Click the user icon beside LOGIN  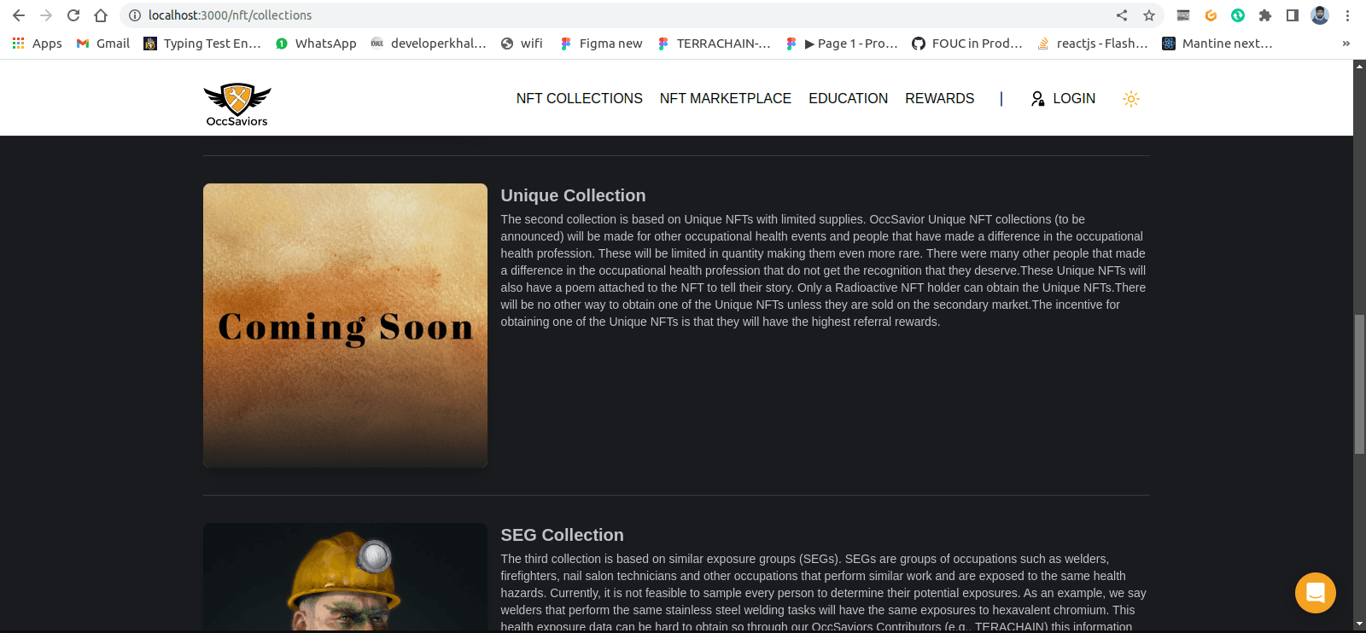[x=1037, y=99]
